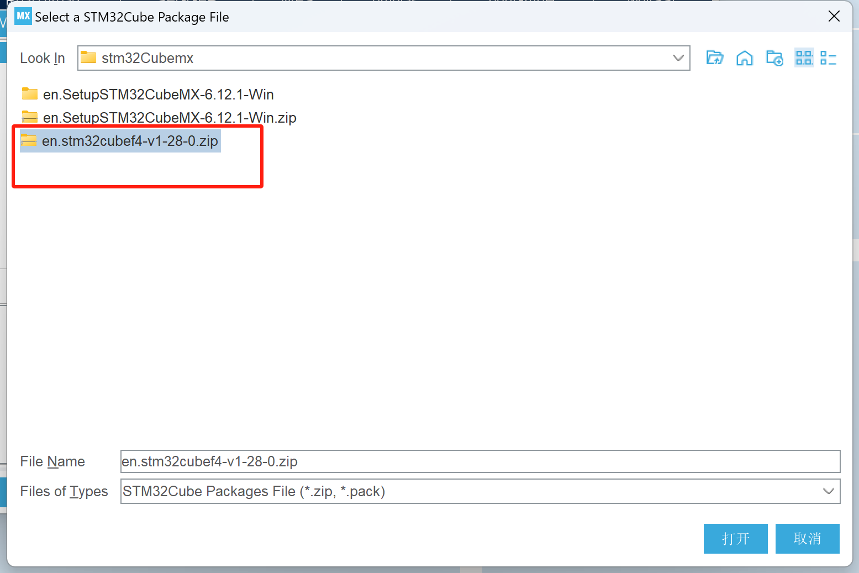Screen dimensions: 859x573
Task: Open the Files of Types dropdown
Action: pyautogui.click(x=828, y=491)
